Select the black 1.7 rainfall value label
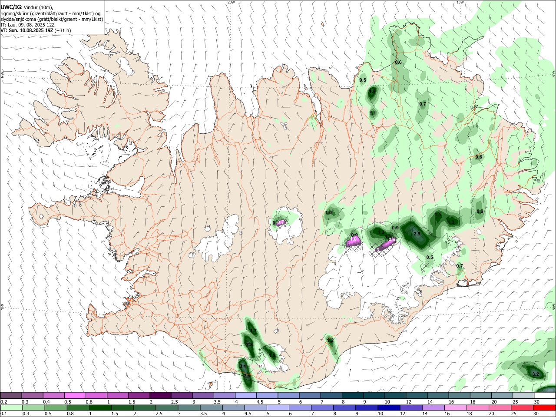 (x=254, y=331)
